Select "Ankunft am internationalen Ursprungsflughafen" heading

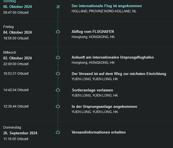click(x=113, y=57)
